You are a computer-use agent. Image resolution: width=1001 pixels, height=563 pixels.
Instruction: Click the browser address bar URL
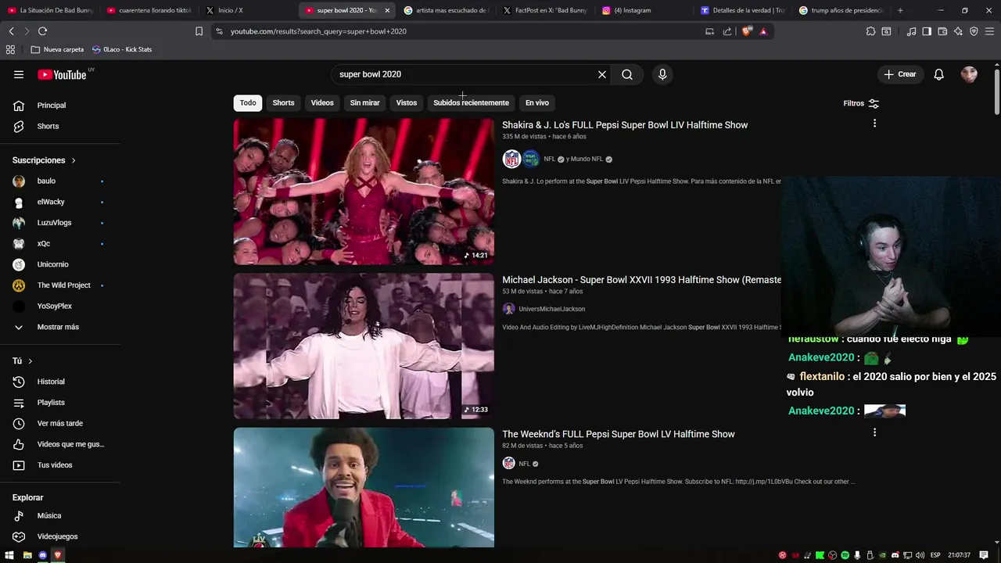318,31
